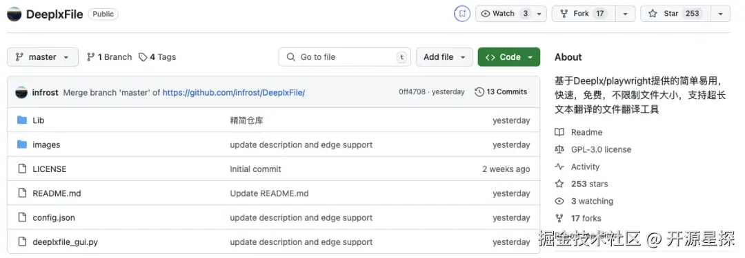Open the Lib folder icon

(x=22, y=120)
